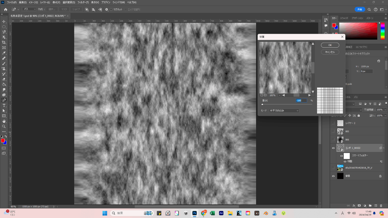Image resolution: width=388 pixels, height=218 pixels.
Task: Collapse the コンポ 1_00022 smart filters
Action: pos(384,148)
